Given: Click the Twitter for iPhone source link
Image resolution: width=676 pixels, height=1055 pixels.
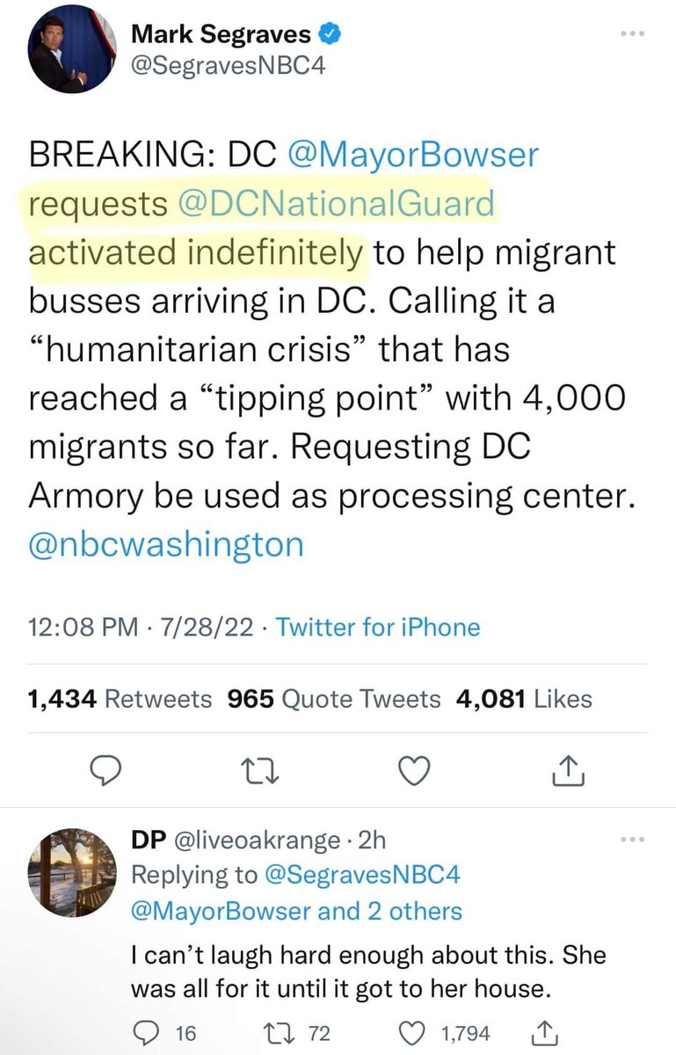Looking at the screenshot, I should 378,627.
